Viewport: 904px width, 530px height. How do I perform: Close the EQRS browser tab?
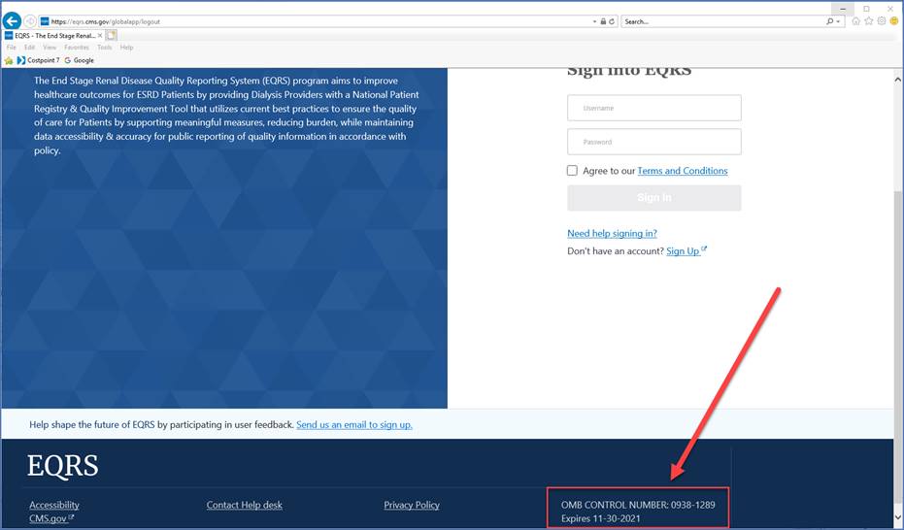[100, 35]
